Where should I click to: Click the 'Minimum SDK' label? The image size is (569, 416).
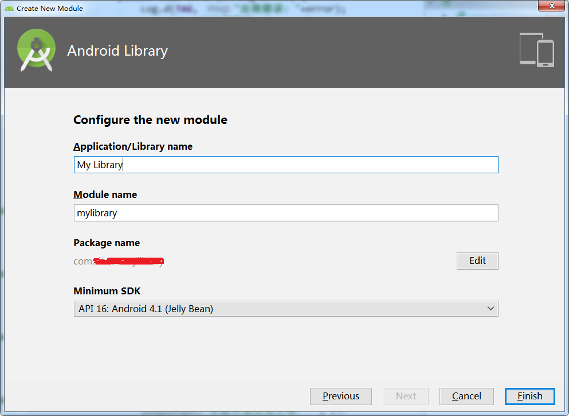(107, 291)
